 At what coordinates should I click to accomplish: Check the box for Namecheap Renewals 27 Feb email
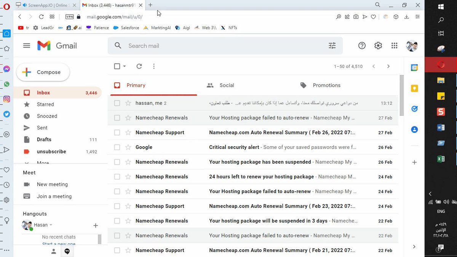click(x=117, y=118)
